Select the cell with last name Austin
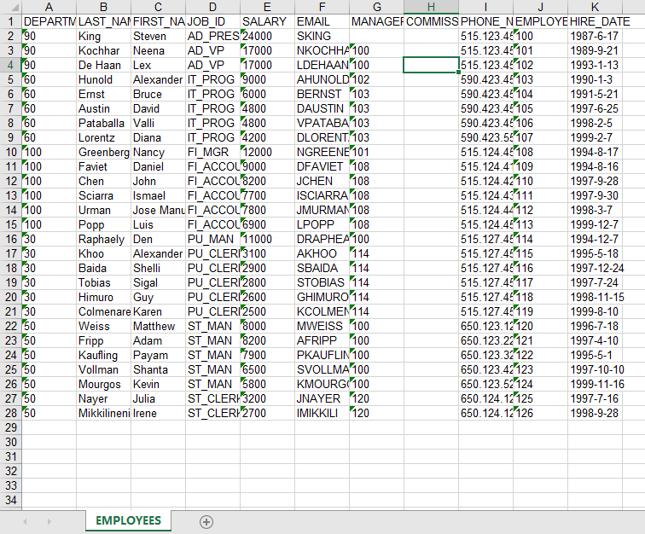The height and width of the screenshot is (534, 645). click(x=104, y=108)
